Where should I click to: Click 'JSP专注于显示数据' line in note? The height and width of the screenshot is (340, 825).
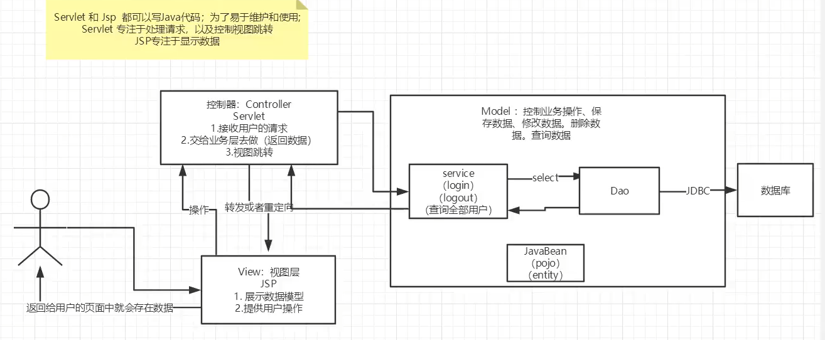pyautogui.click(x=178, y=41)
